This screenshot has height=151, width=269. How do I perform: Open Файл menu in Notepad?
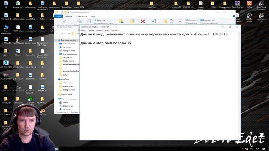tap(83, 31)
